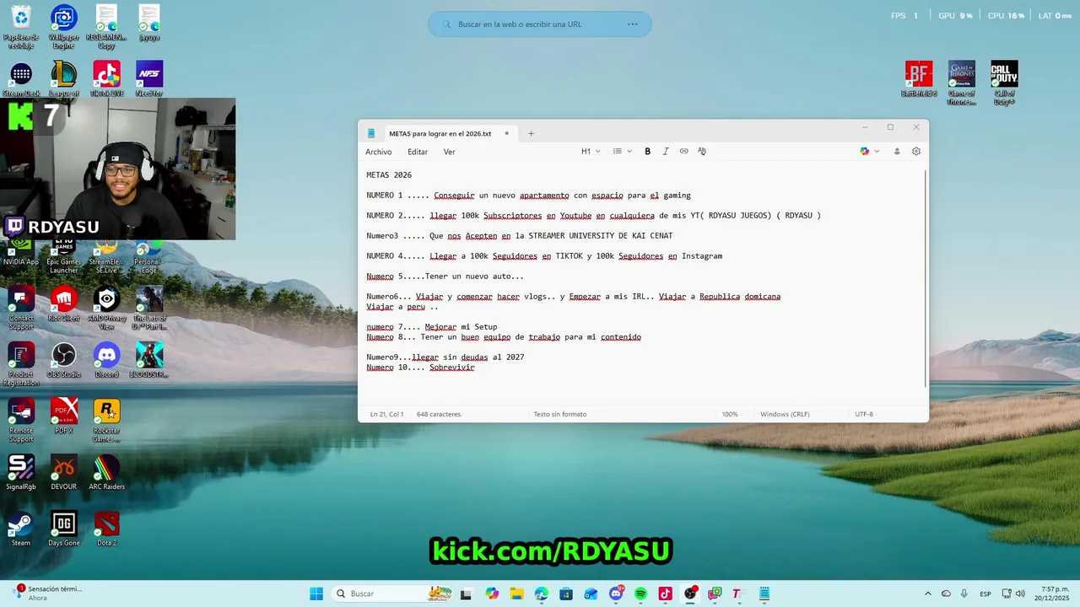Open File Explorer from the taskbar
The width and height of the screenshot is (1080, 607).
click(x=516, y=594)
